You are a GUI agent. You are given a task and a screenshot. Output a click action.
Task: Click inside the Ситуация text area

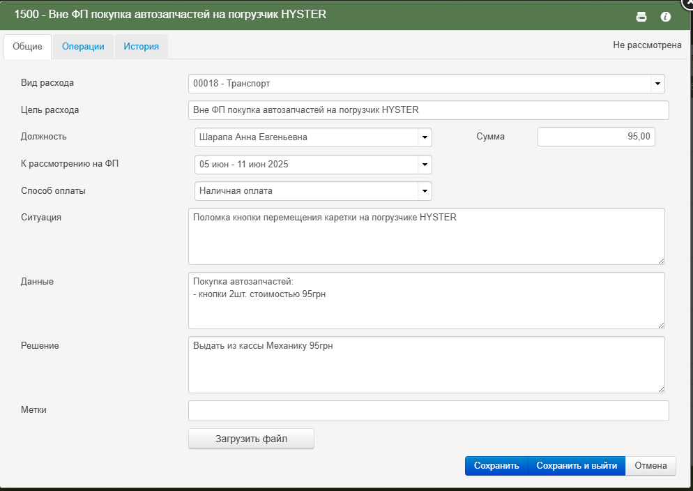[x=427, y=236]
